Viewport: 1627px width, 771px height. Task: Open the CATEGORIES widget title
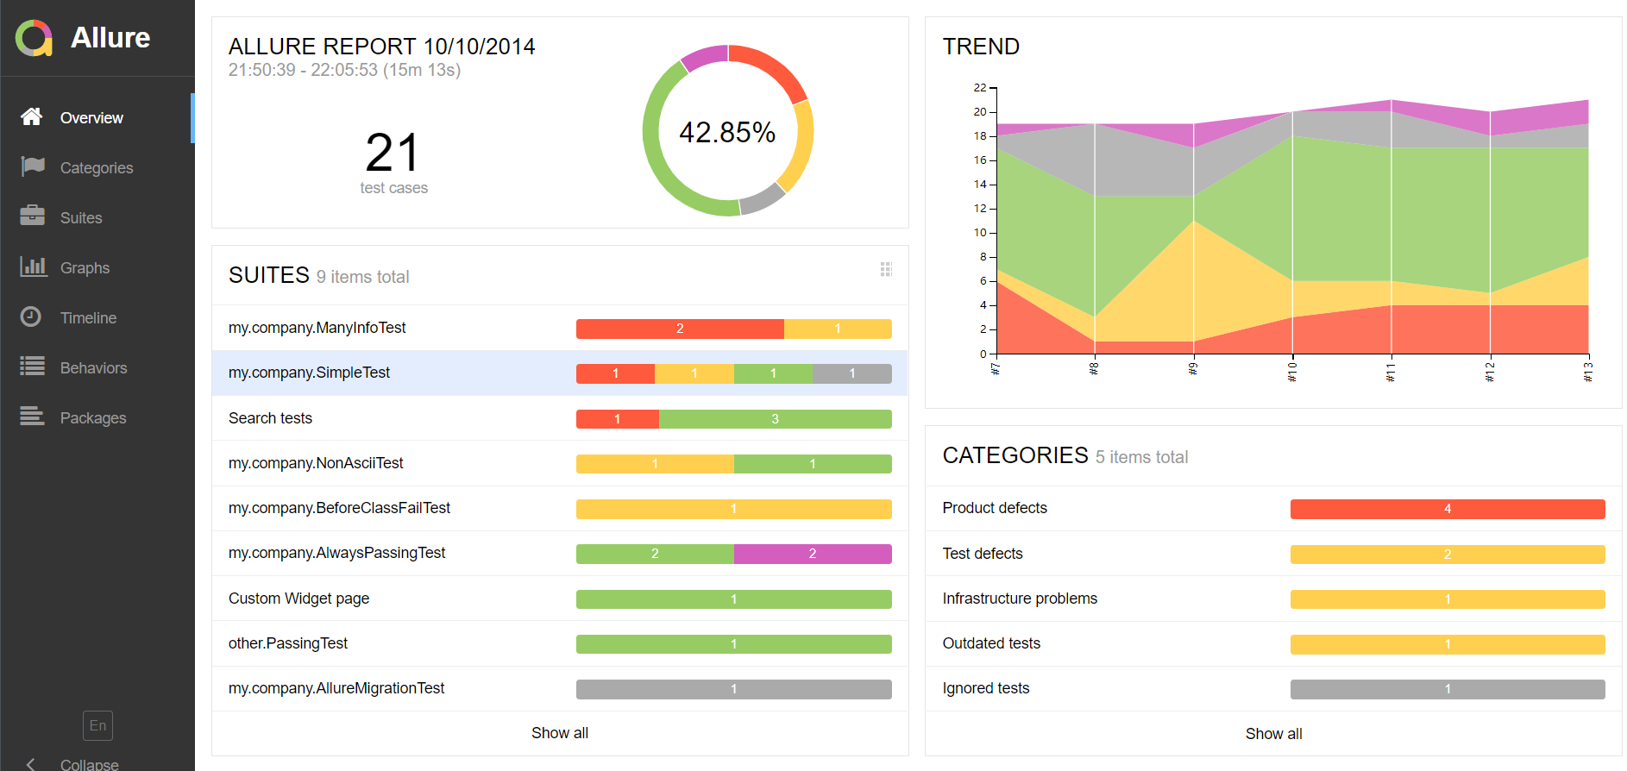(x=1015, y=455)
